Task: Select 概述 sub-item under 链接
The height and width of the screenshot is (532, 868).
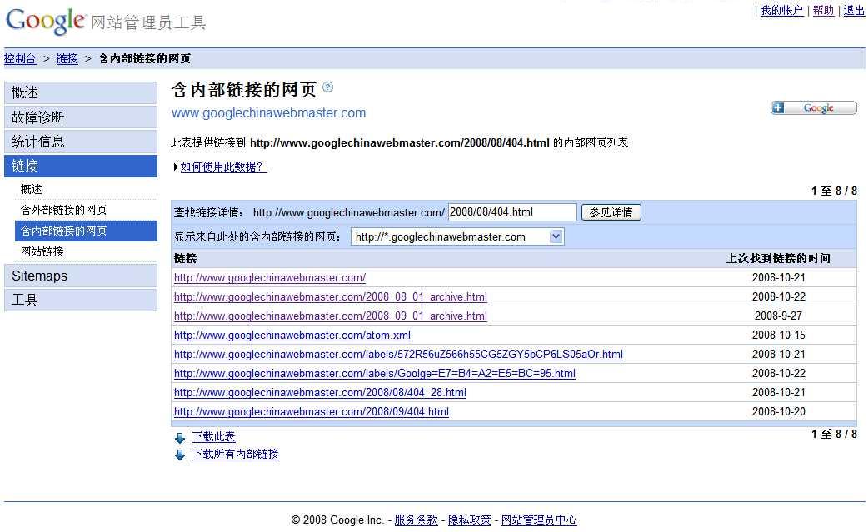Action: coord(31,189)
